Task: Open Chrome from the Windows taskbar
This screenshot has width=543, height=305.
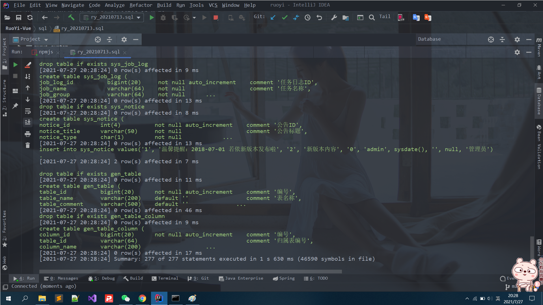Action: 142,298
